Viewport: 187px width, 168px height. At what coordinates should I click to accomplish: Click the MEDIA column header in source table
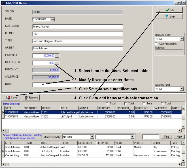(161, 143)
